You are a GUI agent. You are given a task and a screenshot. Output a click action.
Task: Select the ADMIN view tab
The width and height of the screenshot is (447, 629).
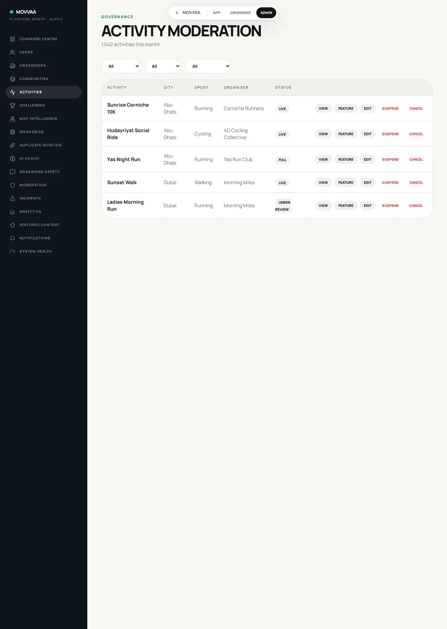tap(266, 13)
